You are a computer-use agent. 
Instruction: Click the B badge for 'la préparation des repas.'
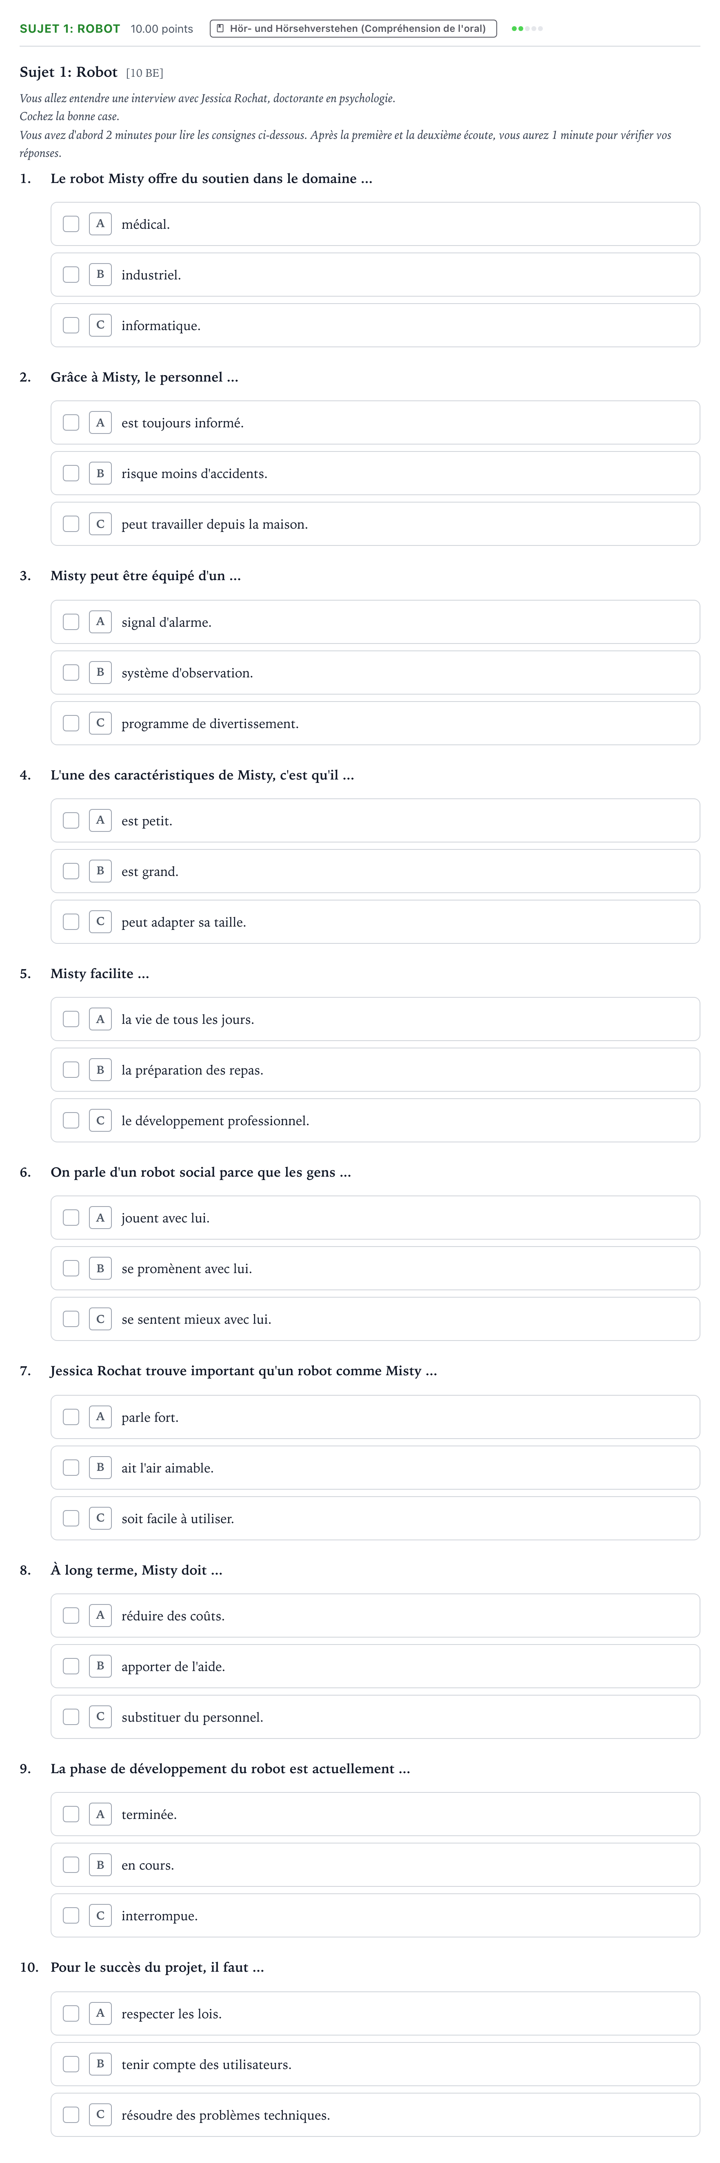(x=100, y=1070)
